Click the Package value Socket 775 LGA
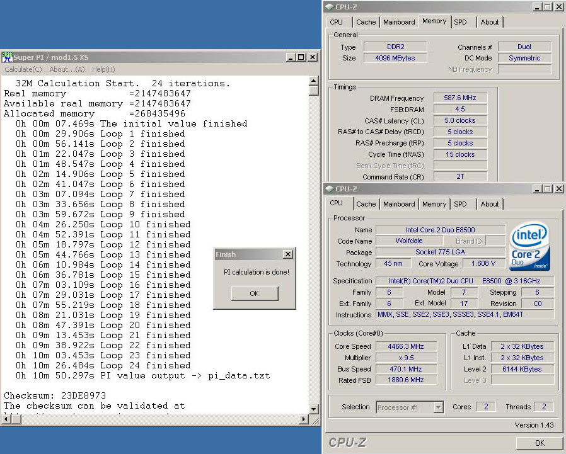The image size is (566, 454). click(441, 252)
